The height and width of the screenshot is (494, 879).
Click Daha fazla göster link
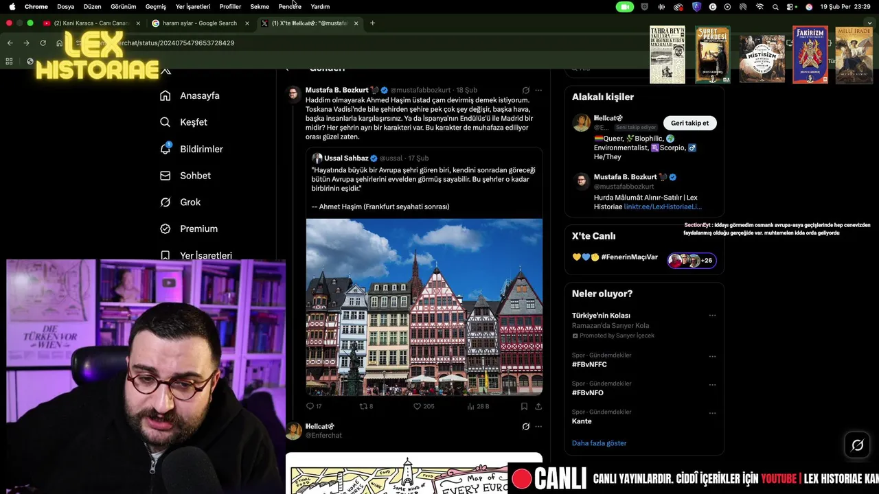[x=599, y=443]
